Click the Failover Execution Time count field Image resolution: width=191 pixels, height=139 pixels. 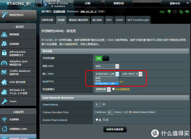point(110,112)
